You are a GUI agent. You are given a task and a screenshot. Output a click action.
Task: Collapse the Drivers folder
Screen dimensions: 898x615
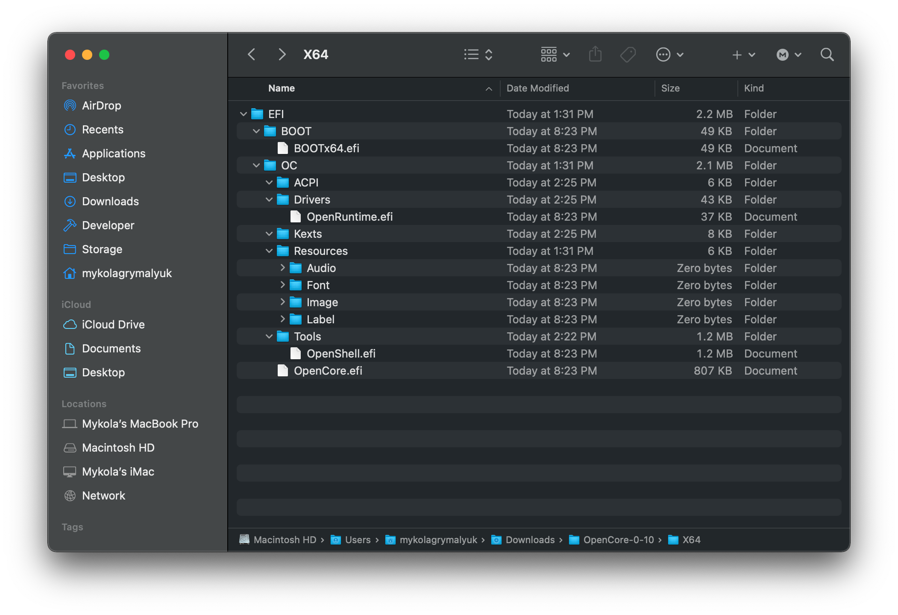pos(269,200)
